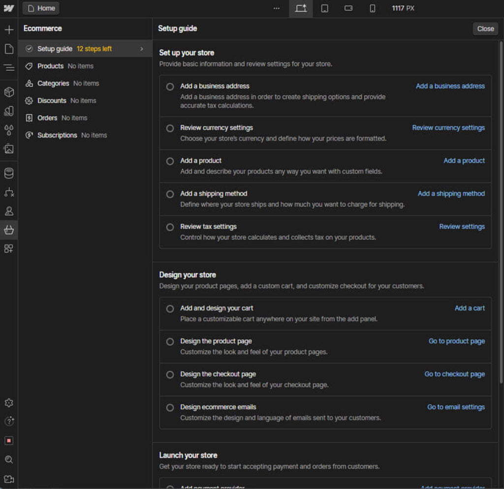Check off the Add a product step
Image resolution: width=504 pixels, height=489 pixels.
[170, 161]
